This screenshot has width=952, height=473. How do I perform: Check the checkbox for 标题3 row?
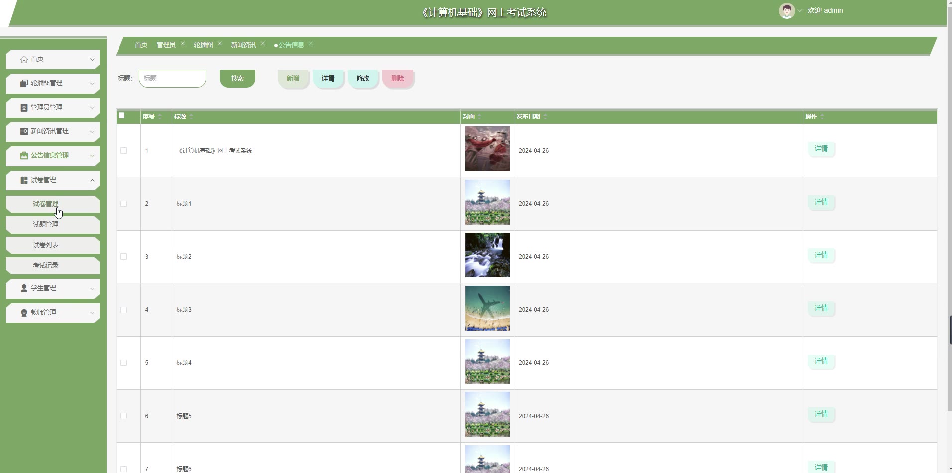click(x=123, y=310)
